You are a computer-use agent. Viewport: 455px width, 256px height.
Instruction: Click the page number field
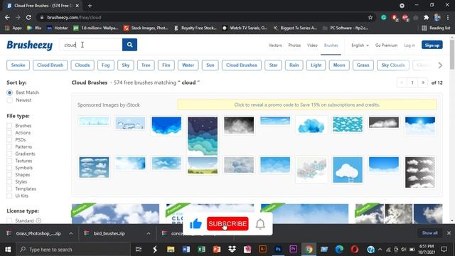click(x=412, y=82)
